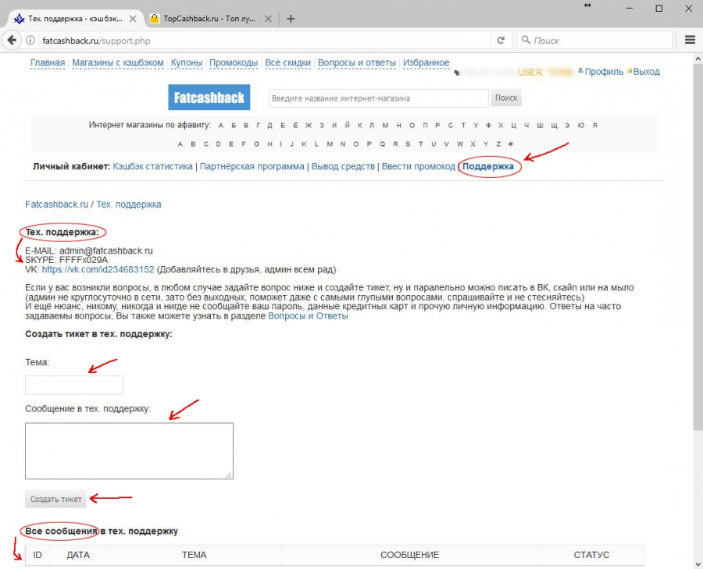This screenshot has width=703, height=569.
Task: Open the 'Промокоды' section
Action: click(x=234, y=62)
